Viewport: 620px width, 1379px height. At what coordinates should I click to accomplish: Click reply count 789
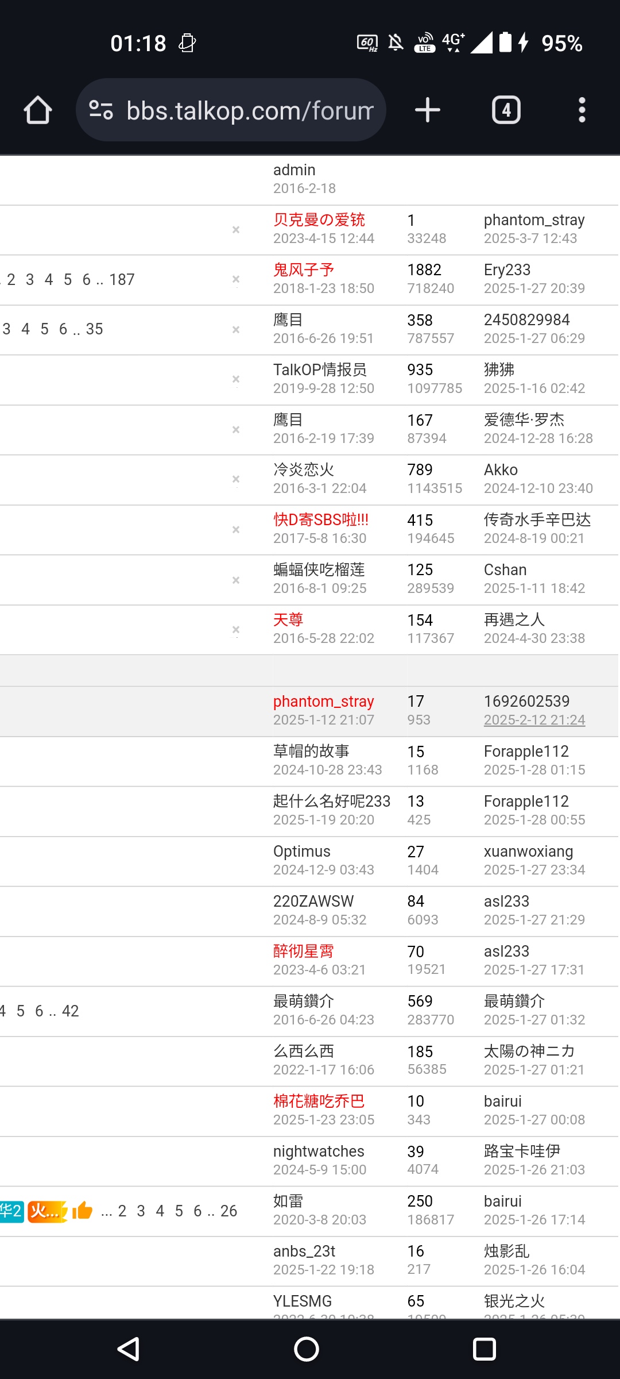click(x=420, y=469)
